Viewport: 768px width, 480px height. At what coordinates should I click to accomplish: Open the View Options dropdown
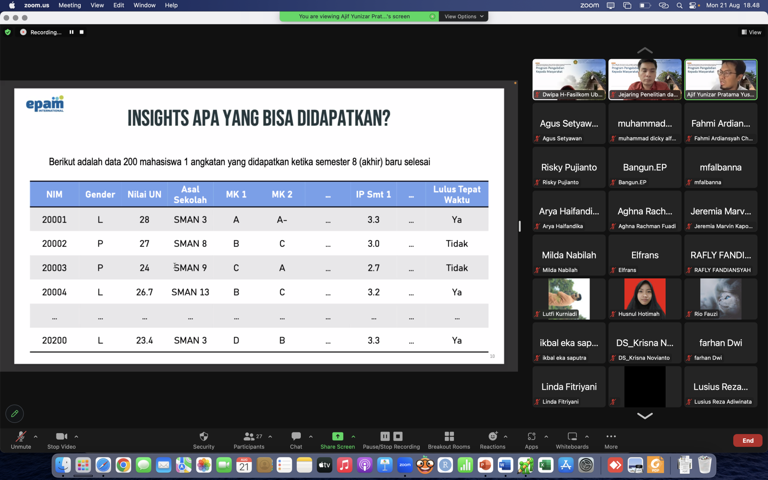(464, 16)
